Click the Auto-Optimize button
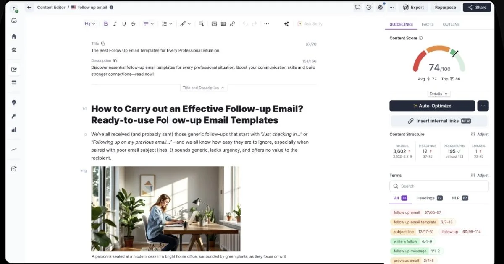 click(x=432, y=106)
